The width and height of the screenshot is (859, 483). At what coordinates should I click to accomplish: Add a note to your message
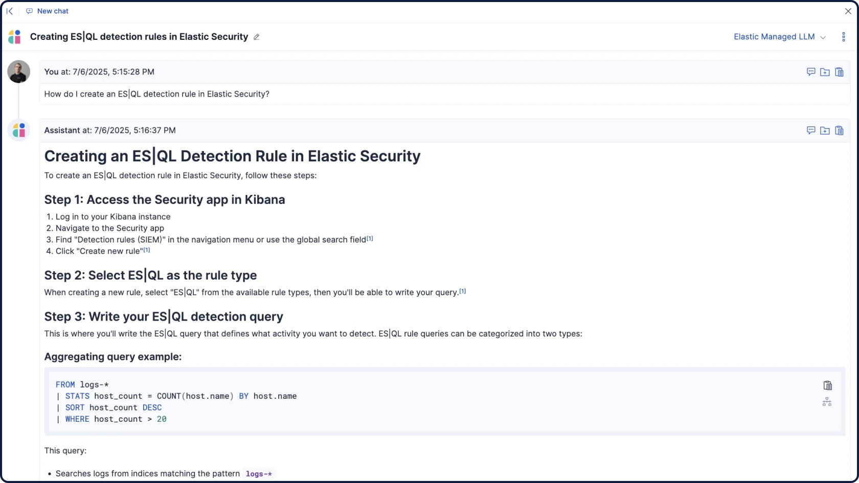coord(811,72)
